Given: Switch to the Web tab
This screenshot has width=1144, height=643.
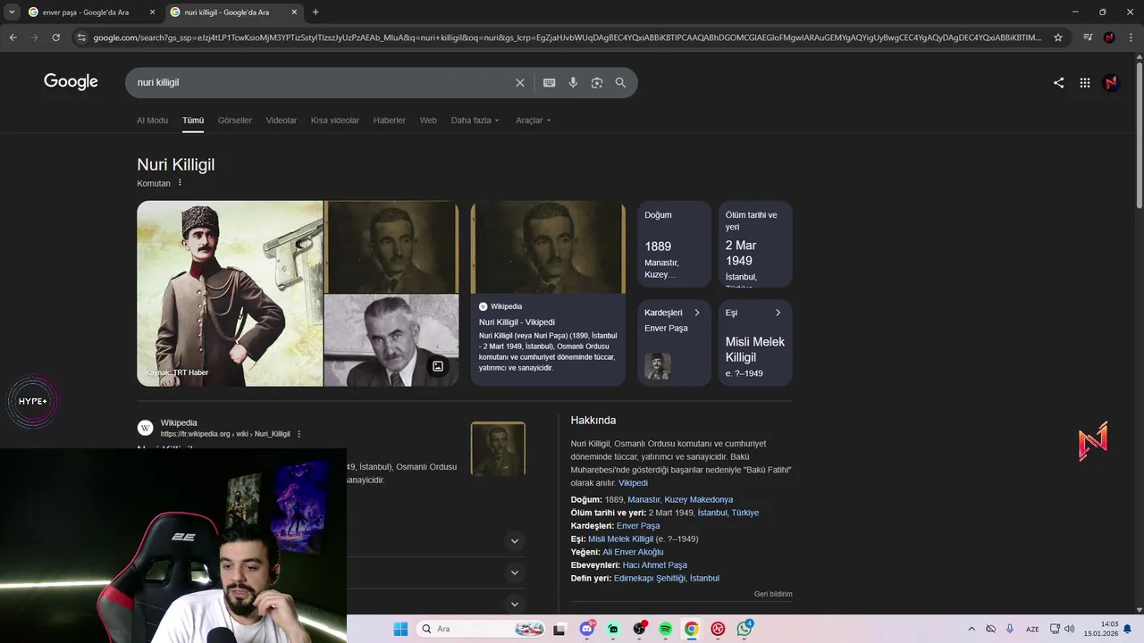Looking at the screenshot, I should pos(428,121).
